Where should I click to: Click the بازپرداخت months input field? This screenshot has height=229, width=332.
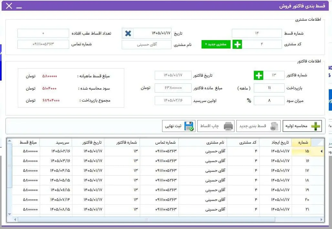tap(269, 88)
